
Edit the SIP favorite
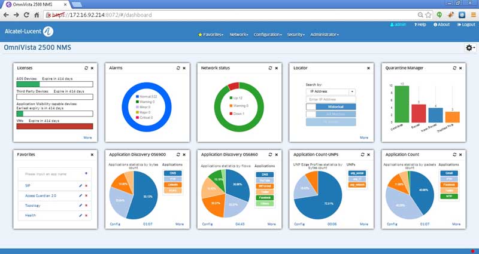coord(81,186)
